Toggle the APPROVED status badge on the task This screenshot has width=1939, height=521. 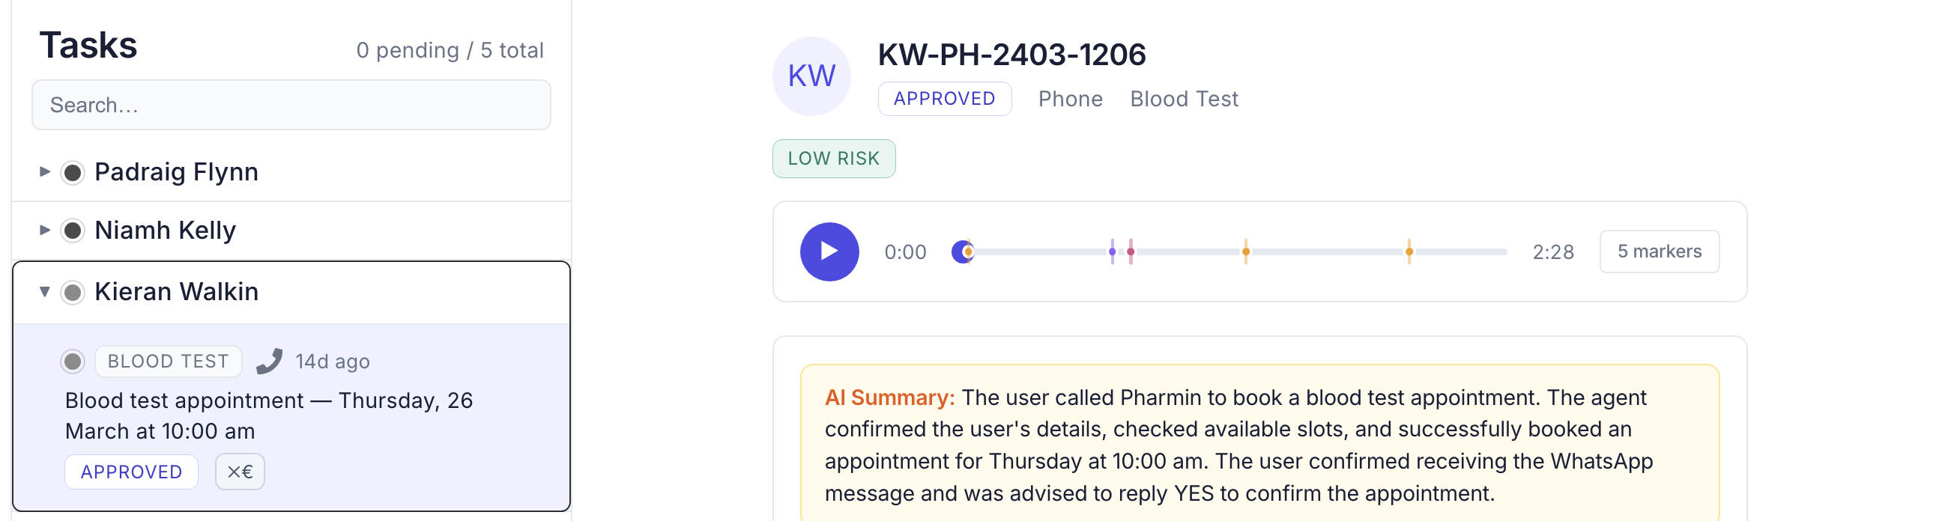coord(131,472)
